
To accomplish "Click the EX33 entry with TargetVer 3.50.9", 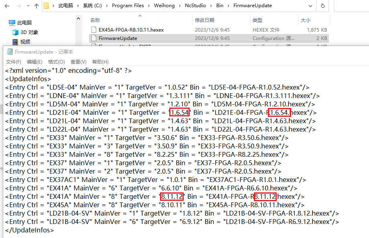I will click(147, 146).
